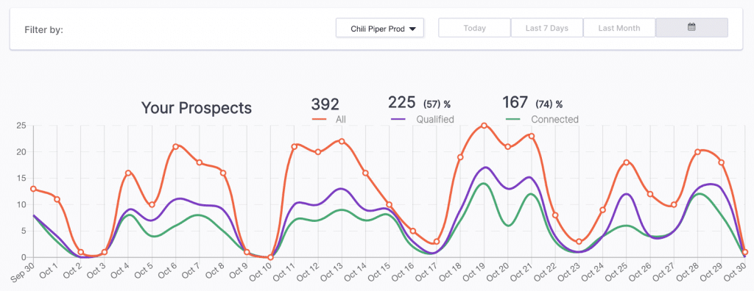Click the Oct 8 data point on the orange line
The height and width of the screenshot is (291, 754).
[223, 173]
